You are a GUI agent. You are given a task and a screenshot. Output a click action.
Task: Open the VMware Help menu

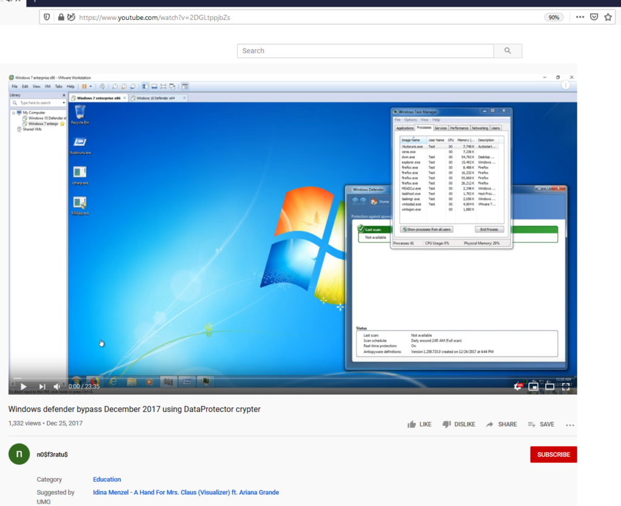tap(70, 86)
